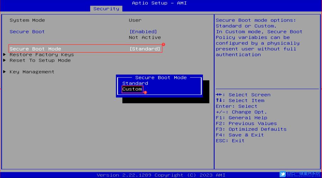Click the F3: Optimized Defaults hint
Image resolution: width=322 pixels, height=178 pixels.
tap(251, 129)
